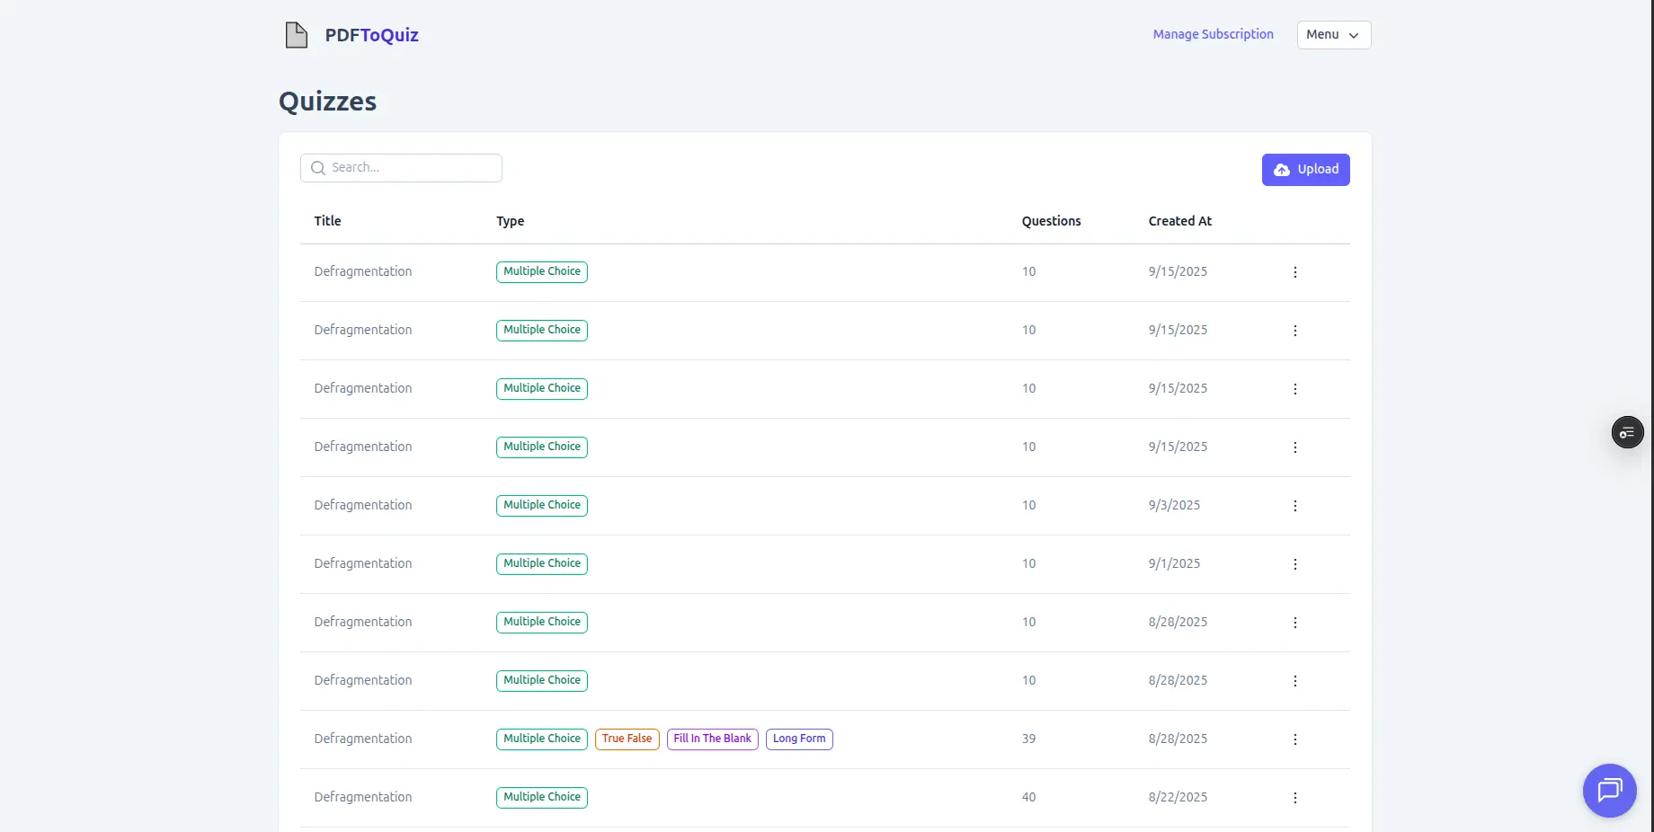
Task: Open the Manage Subscription link
Action: click(x=1213, y=34)
